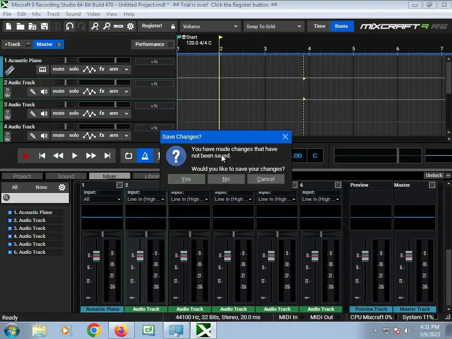Viewport: 452px width, 339px height.
Task: Click the Play button
Action: pos(74,156)
